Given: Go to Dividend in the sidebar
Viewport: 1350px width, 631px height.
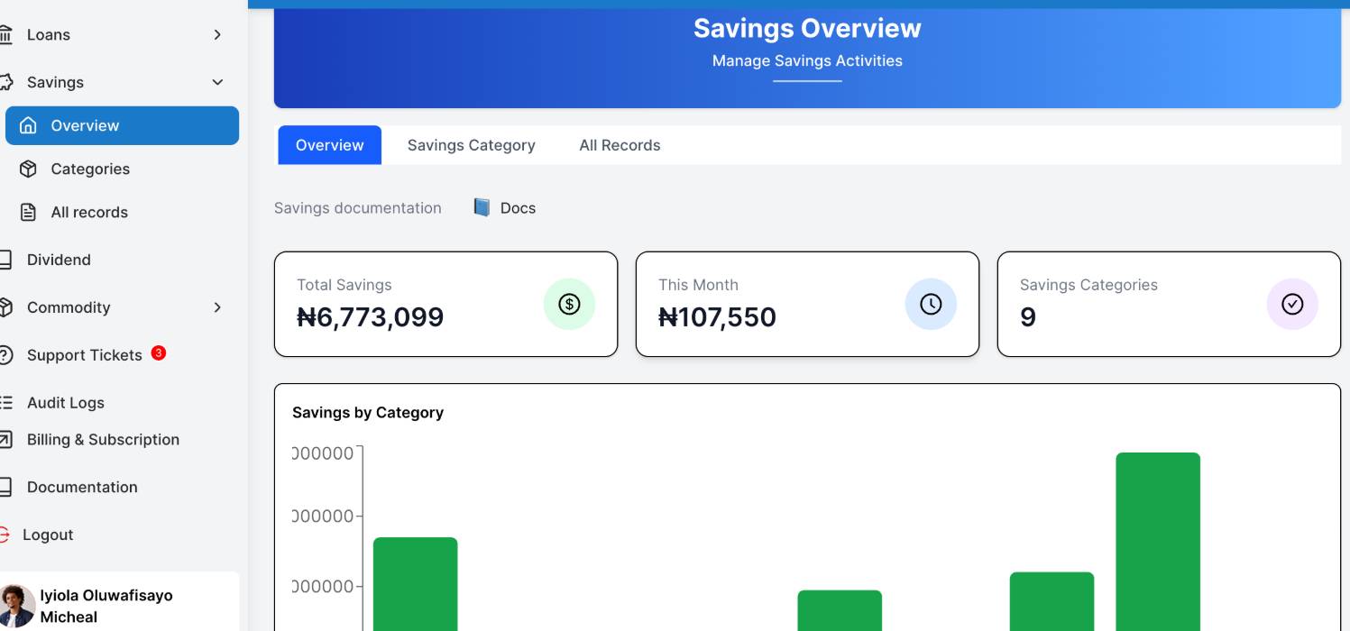Looking at the screenshot, I should [59, 260].
